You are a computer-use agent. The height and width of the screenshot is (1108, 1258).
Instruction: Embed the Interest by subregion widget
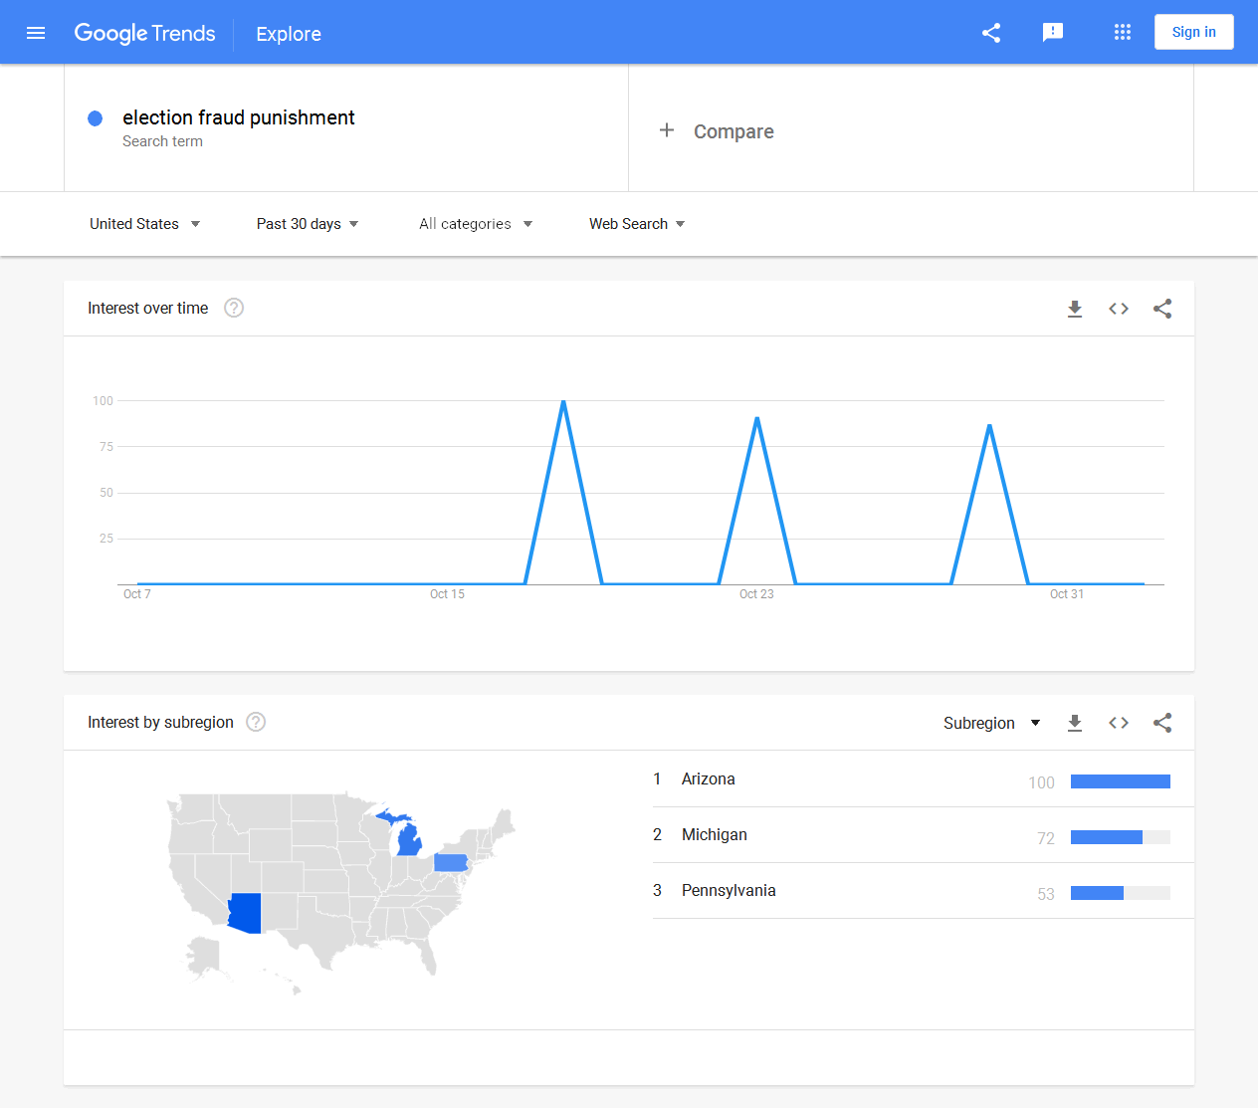click(1119, 723)
